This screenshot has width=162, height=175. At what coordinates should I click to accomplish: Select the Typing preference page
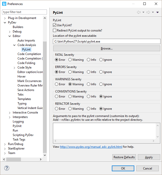22,103
